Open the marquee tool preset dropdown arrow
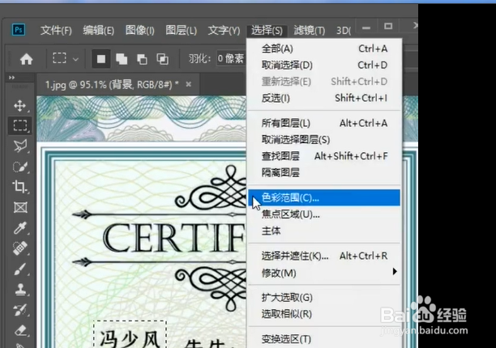This screenshot has width=496, height=348. [x=75, y=59]
